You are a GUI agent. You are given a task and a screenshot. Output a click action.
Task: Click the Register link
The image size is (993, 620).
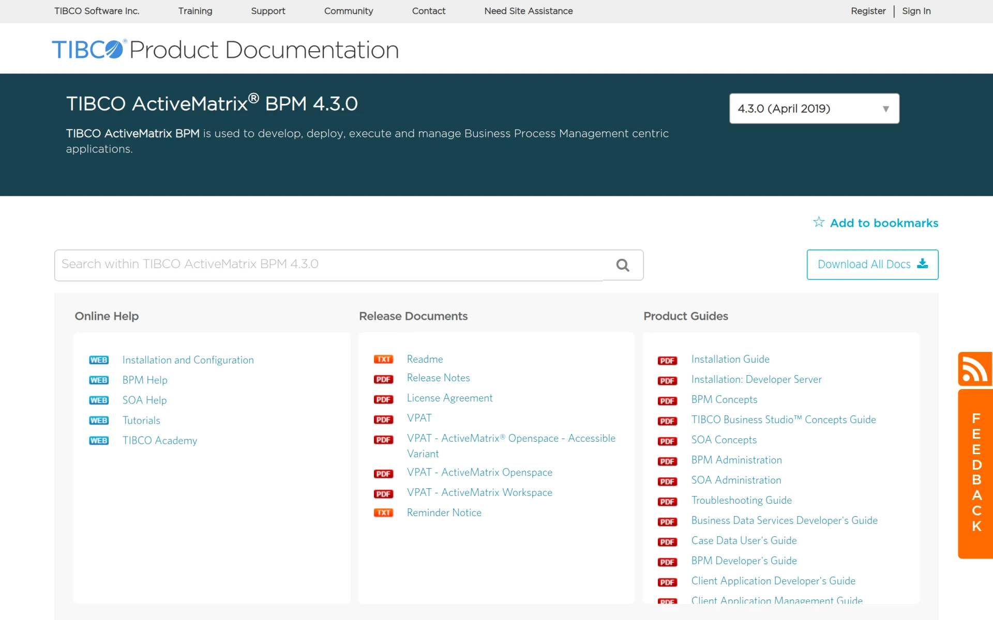coord(868,11)
